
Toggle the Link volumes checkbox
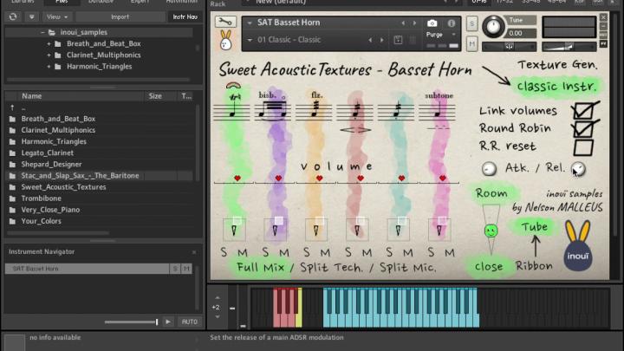(584, 110)
